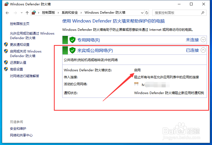Click the search magnifier icon
Image resolution: width=212 pixels, height=145 pixels.
point(203,13)
